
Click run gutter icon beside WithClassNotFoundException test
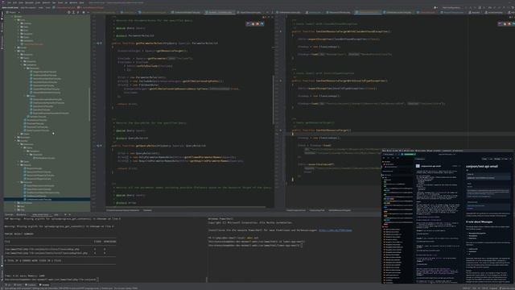281,31
